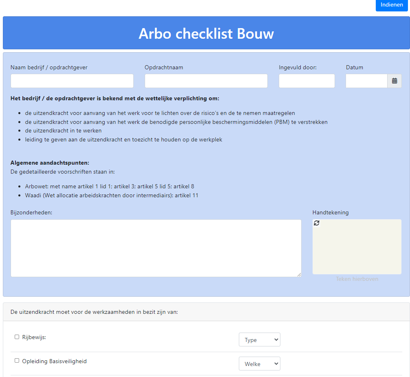
Task: Open the date picker calendar icon
Action: (395, 81)
